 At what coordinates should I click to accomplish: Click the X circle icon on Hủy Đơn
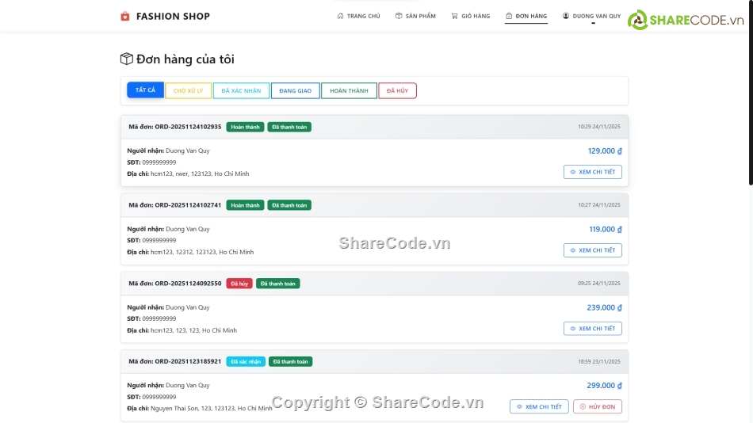[583, 406]
